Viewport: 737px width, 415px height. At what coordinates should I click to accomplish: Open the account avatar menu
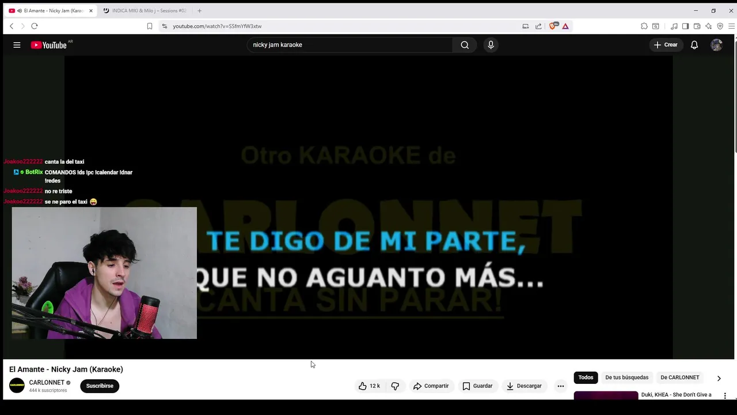click(x=716, y=45)
